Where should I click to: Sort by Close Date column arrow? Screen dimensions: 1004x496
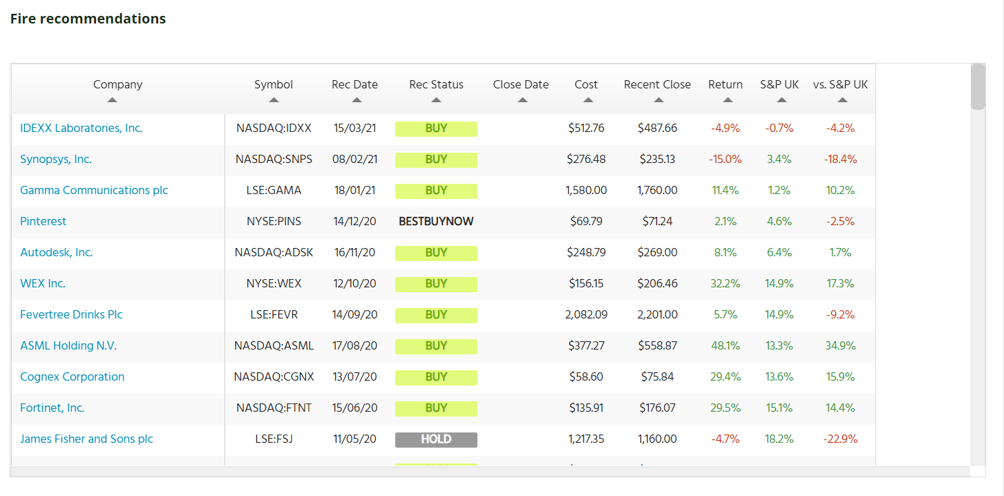[x=522, y=100]
